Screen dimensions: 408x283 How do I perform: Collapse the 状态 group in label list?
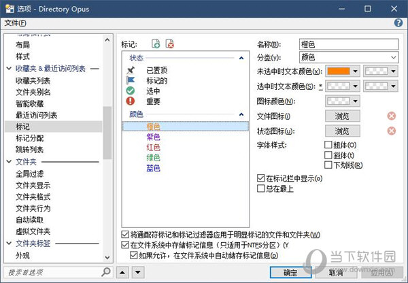click(241, 58)
